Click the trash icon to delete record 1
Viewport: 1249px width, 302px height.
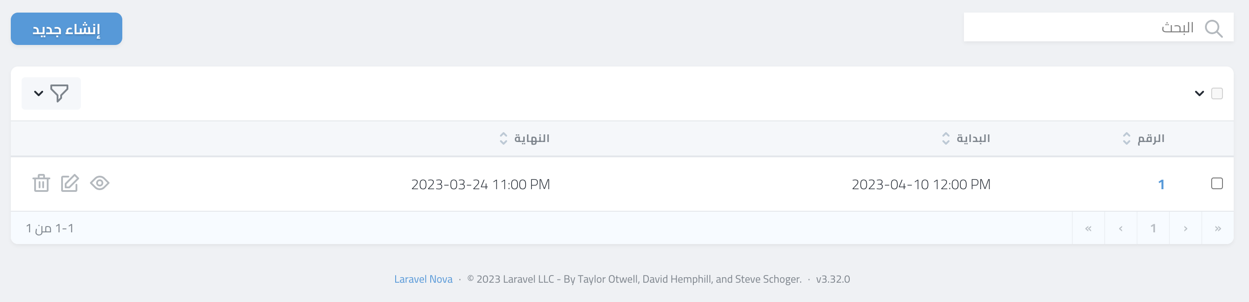click(41, 183)
